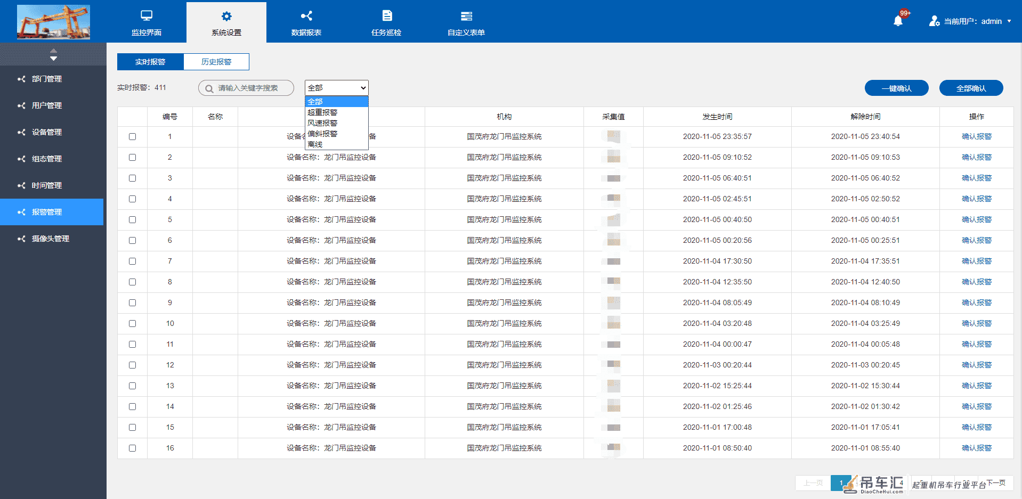The height and width of the screenshot is (499, 1022).
Task: Click the node icon beside 部门管理
Action: pos(21,79)
